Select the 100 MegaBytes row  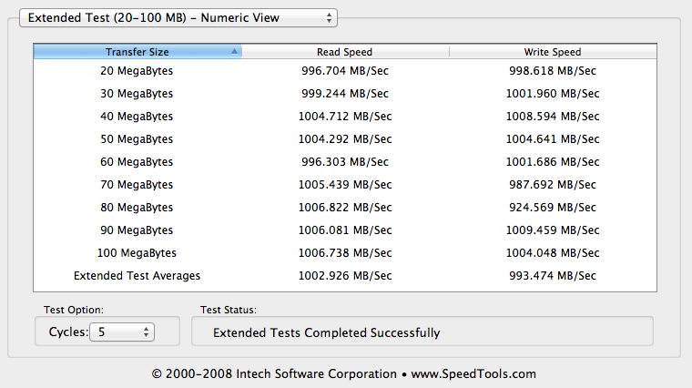click(x=137, y=252)
